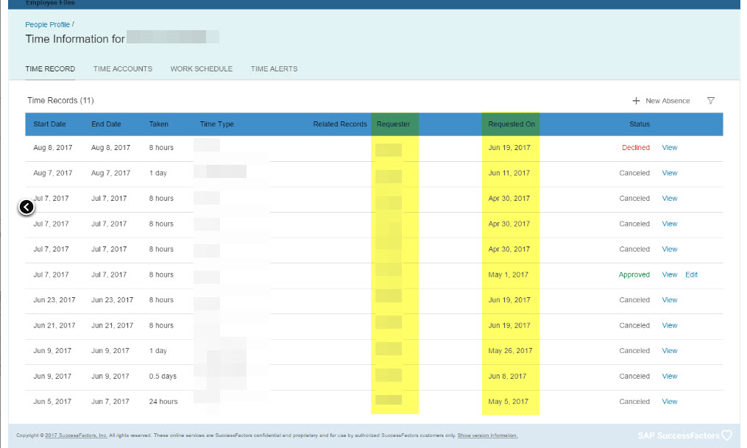The height and width of the screenshot is (448, 747).
Task: Open the Time Accounts tab
Action: pyautogui.click(x=122, y=68)
